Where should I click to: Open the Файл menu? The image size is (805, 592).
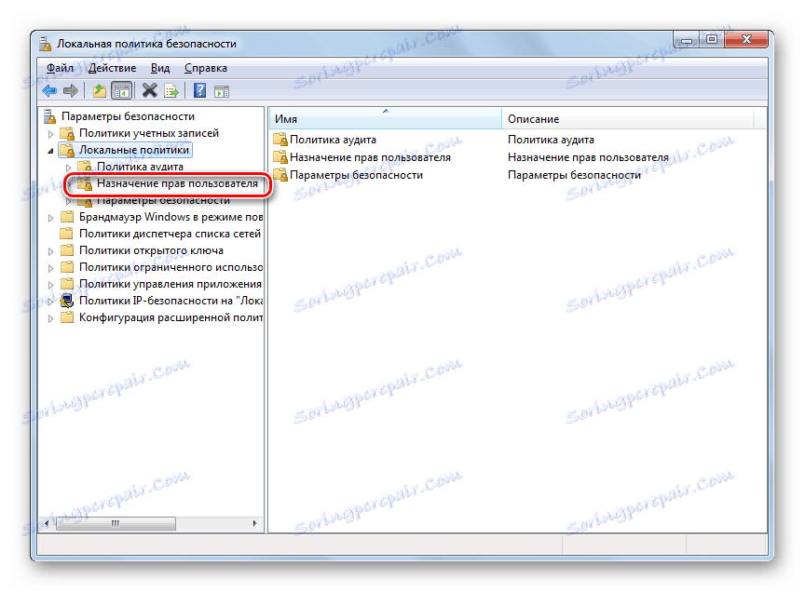tap(60, 68)
